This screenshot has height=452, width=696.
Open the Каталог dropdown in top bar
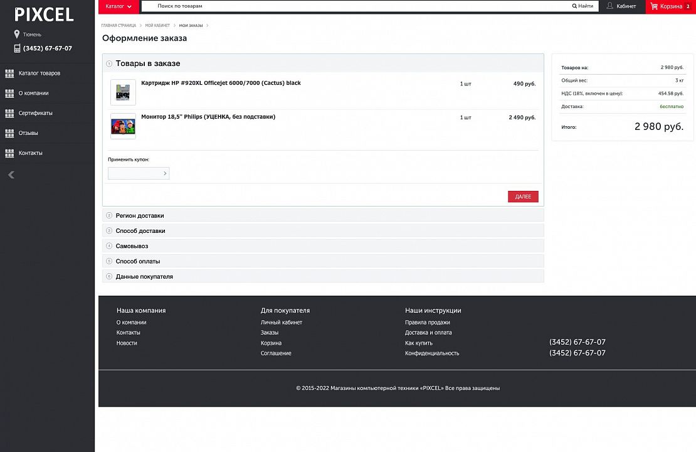[x=119, y=6]
